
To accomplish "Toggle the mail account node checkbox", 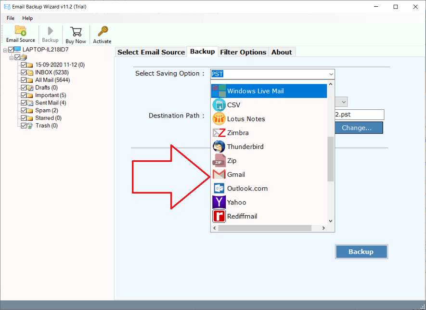I will coord(17,57).
